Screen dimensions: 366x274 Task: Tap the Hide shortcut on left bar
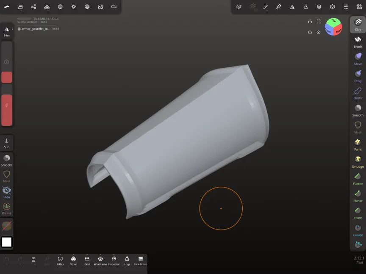pyautogui.click(x=6, y=193)
